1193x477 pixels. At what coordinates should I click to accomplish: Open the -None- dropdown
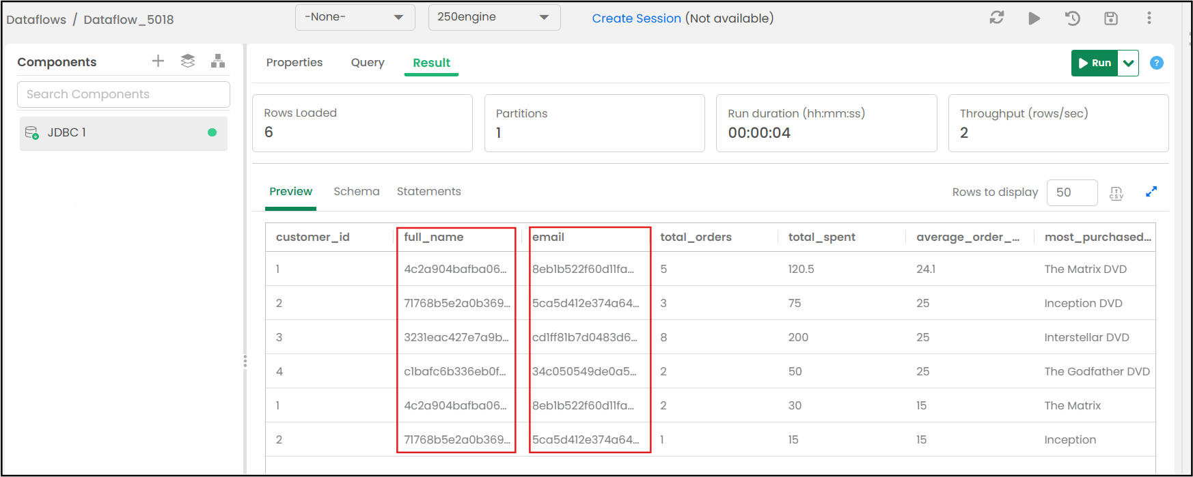[x=355, y=18]
